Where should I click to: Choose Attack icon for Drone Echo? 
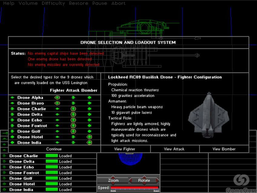[73, 120]
